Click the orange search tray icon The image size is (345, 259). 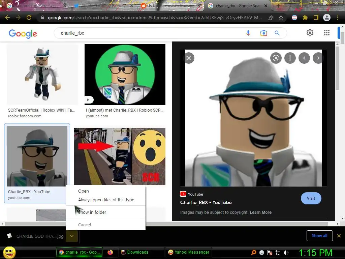(x=254, y=253)
